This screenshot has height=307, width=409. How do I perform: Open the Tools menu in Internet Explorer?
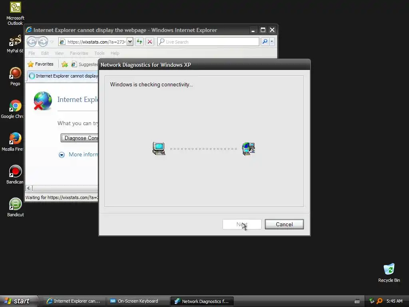coord(99,53)
